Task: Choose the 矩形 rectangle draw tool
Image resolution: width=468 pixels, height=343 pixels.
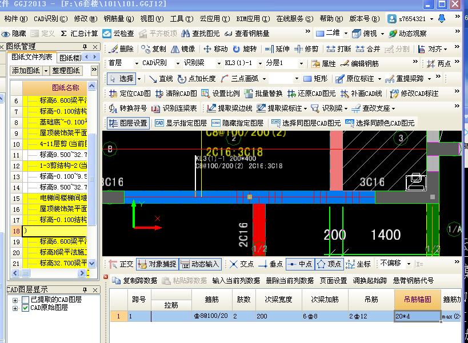Action: (x=315, y=79)
